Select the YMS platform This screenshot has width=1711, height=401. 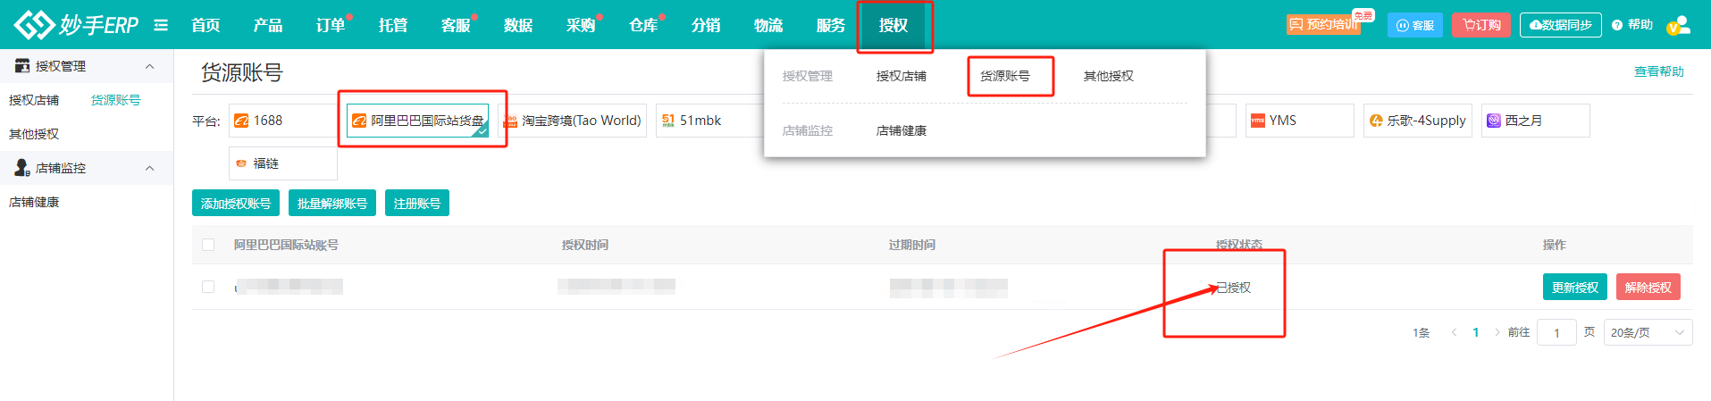click(1299, 121)
